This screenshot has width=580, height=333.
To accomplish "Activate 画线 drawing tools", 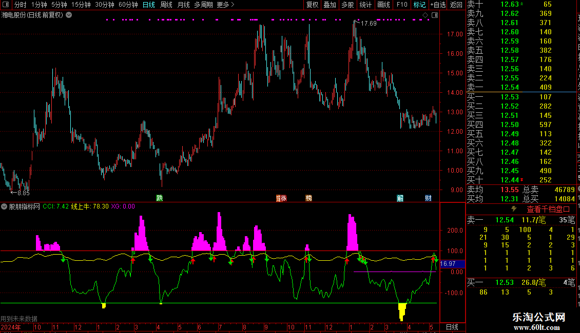I will point(383,5).
